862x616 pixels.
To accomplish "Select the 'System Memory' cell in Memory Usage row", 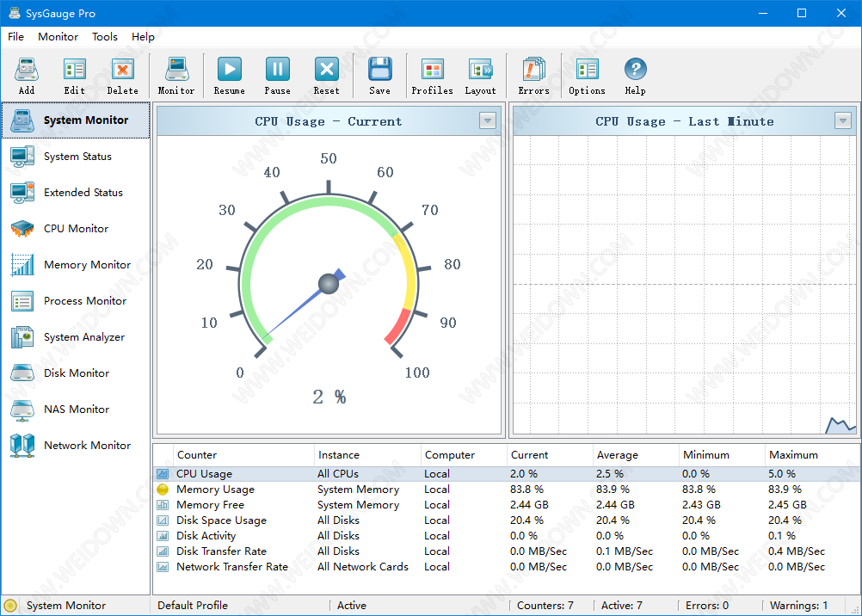I will click(358, 489).
